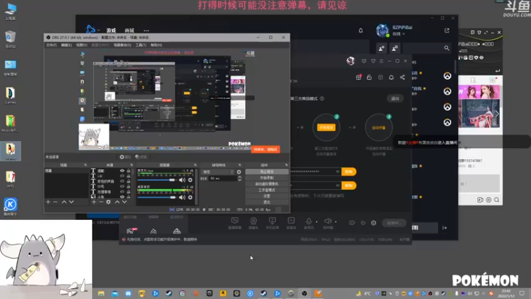
Task: Toggle visibility eye of fifth text source
Action: pyautogui.click(x=122, y=191)
